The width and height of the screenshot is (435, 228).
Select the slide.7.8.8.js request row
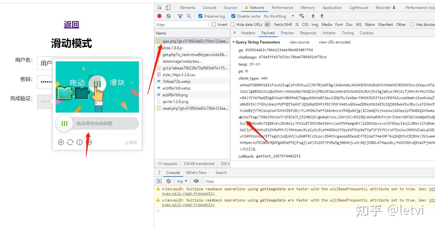(x=192, y=48)
